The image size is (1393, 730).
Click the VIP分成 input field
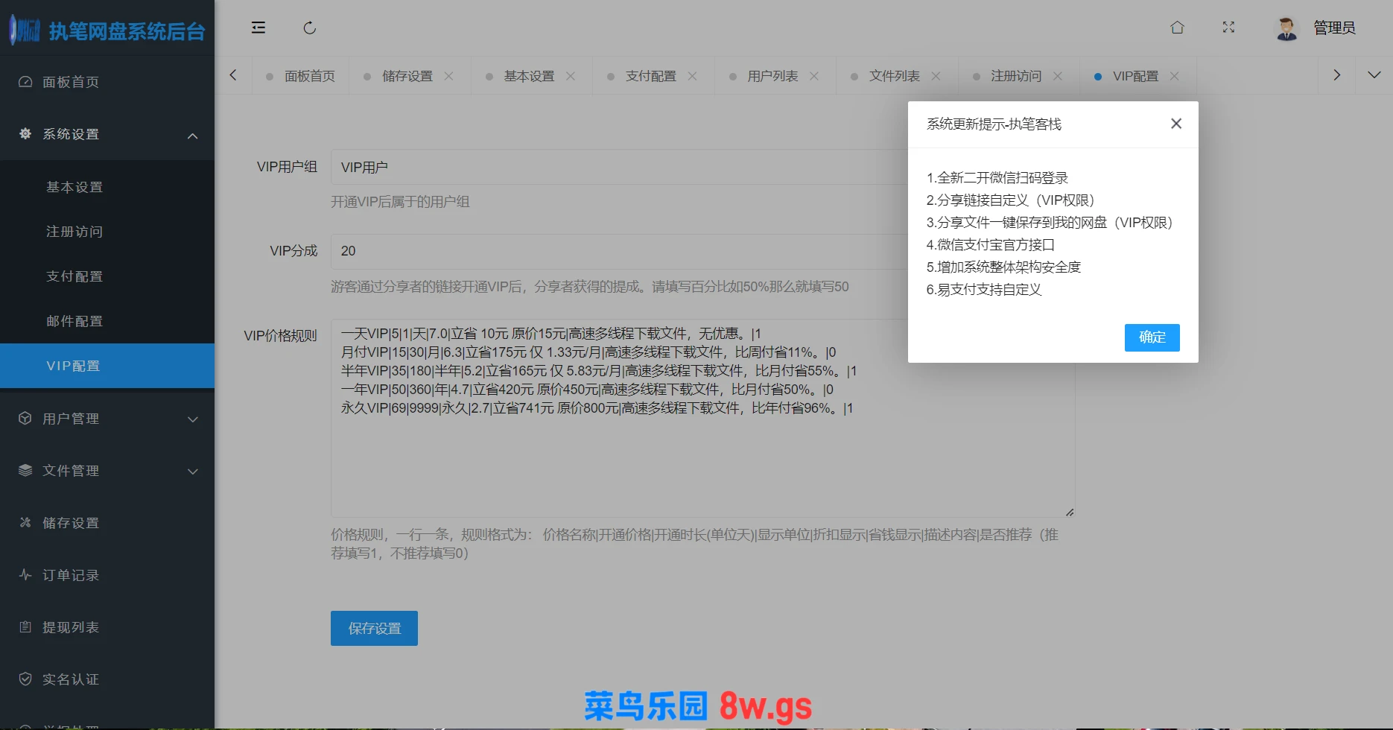618,251
